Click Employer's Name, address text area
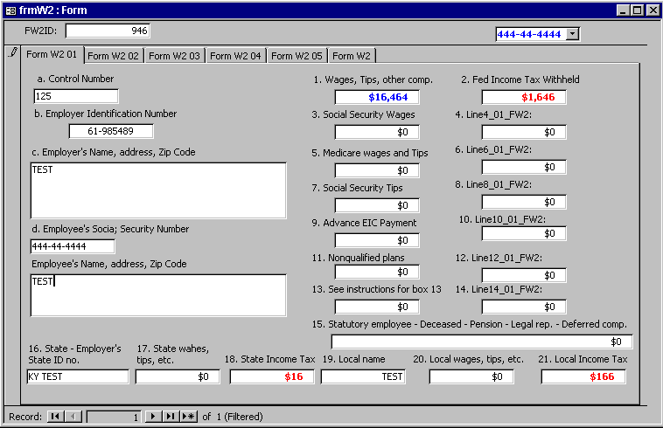The image size is (663, 428). coord(158,190)
